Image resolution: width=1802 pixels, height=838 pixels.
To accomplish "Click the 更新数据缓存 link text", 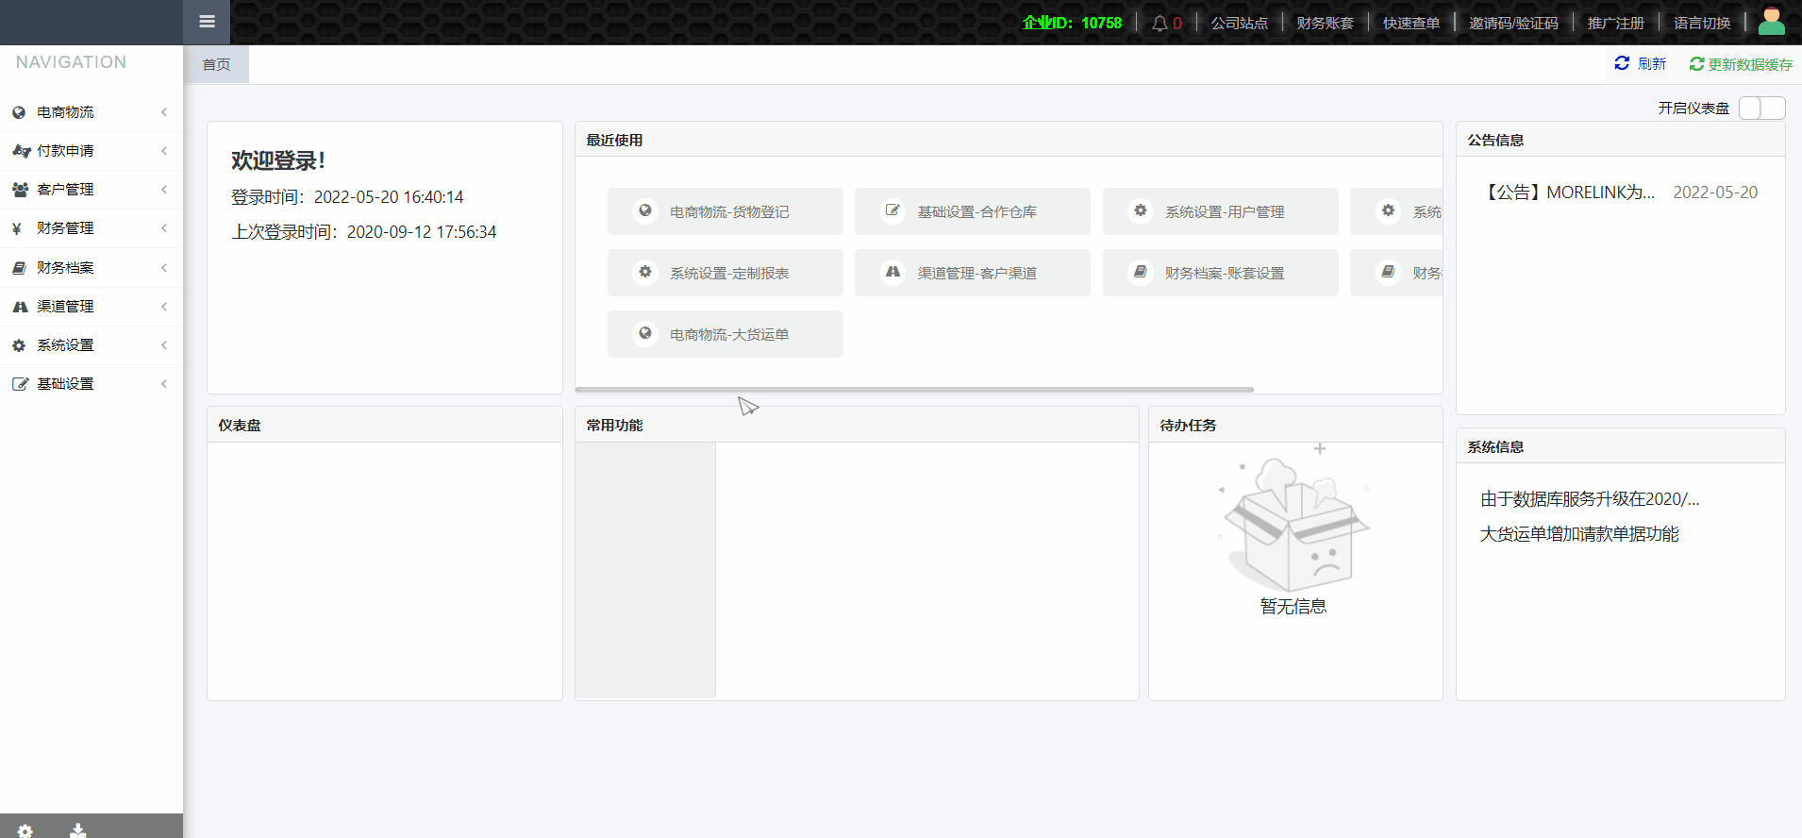I will pos(1750,64).
